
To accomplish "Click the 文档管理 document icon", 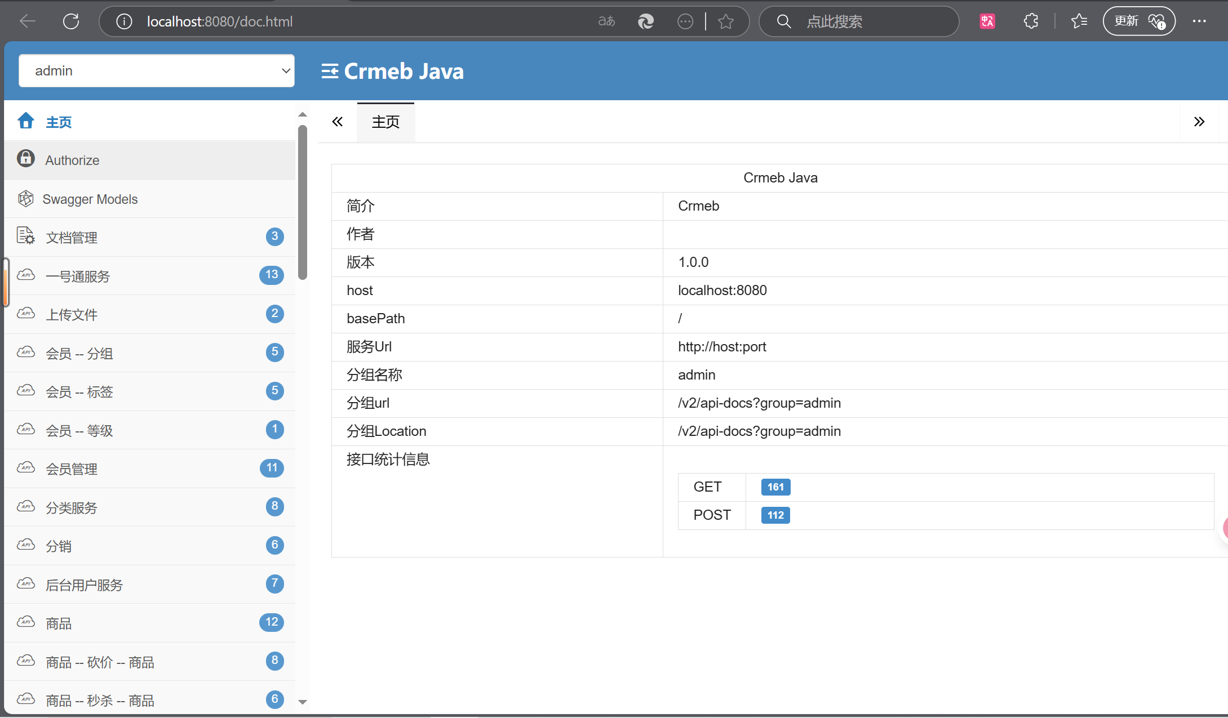I will coord(26,237).
